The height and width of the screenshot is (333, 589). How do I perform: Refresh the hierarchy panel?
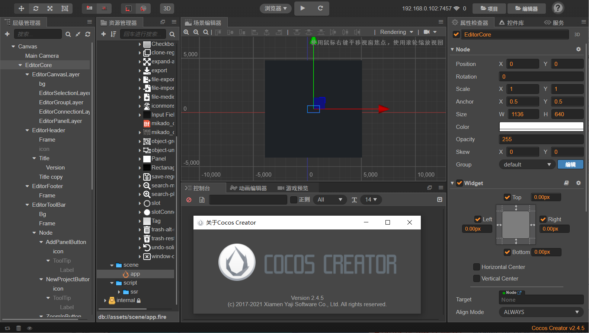88,34
